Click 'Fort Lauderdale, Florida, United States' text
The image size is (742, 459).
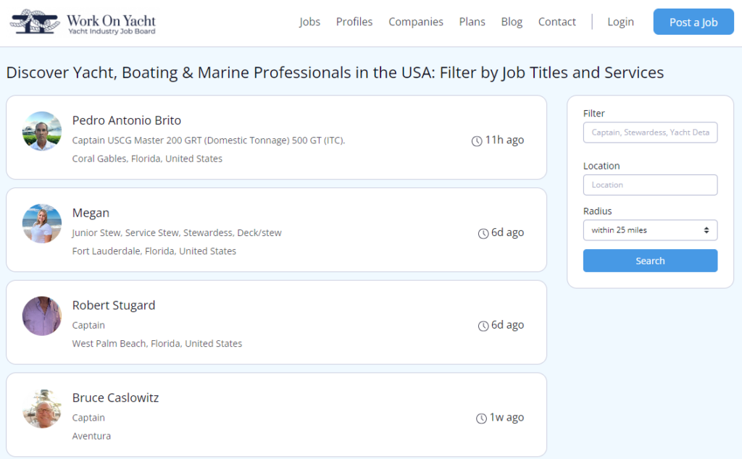154,251
